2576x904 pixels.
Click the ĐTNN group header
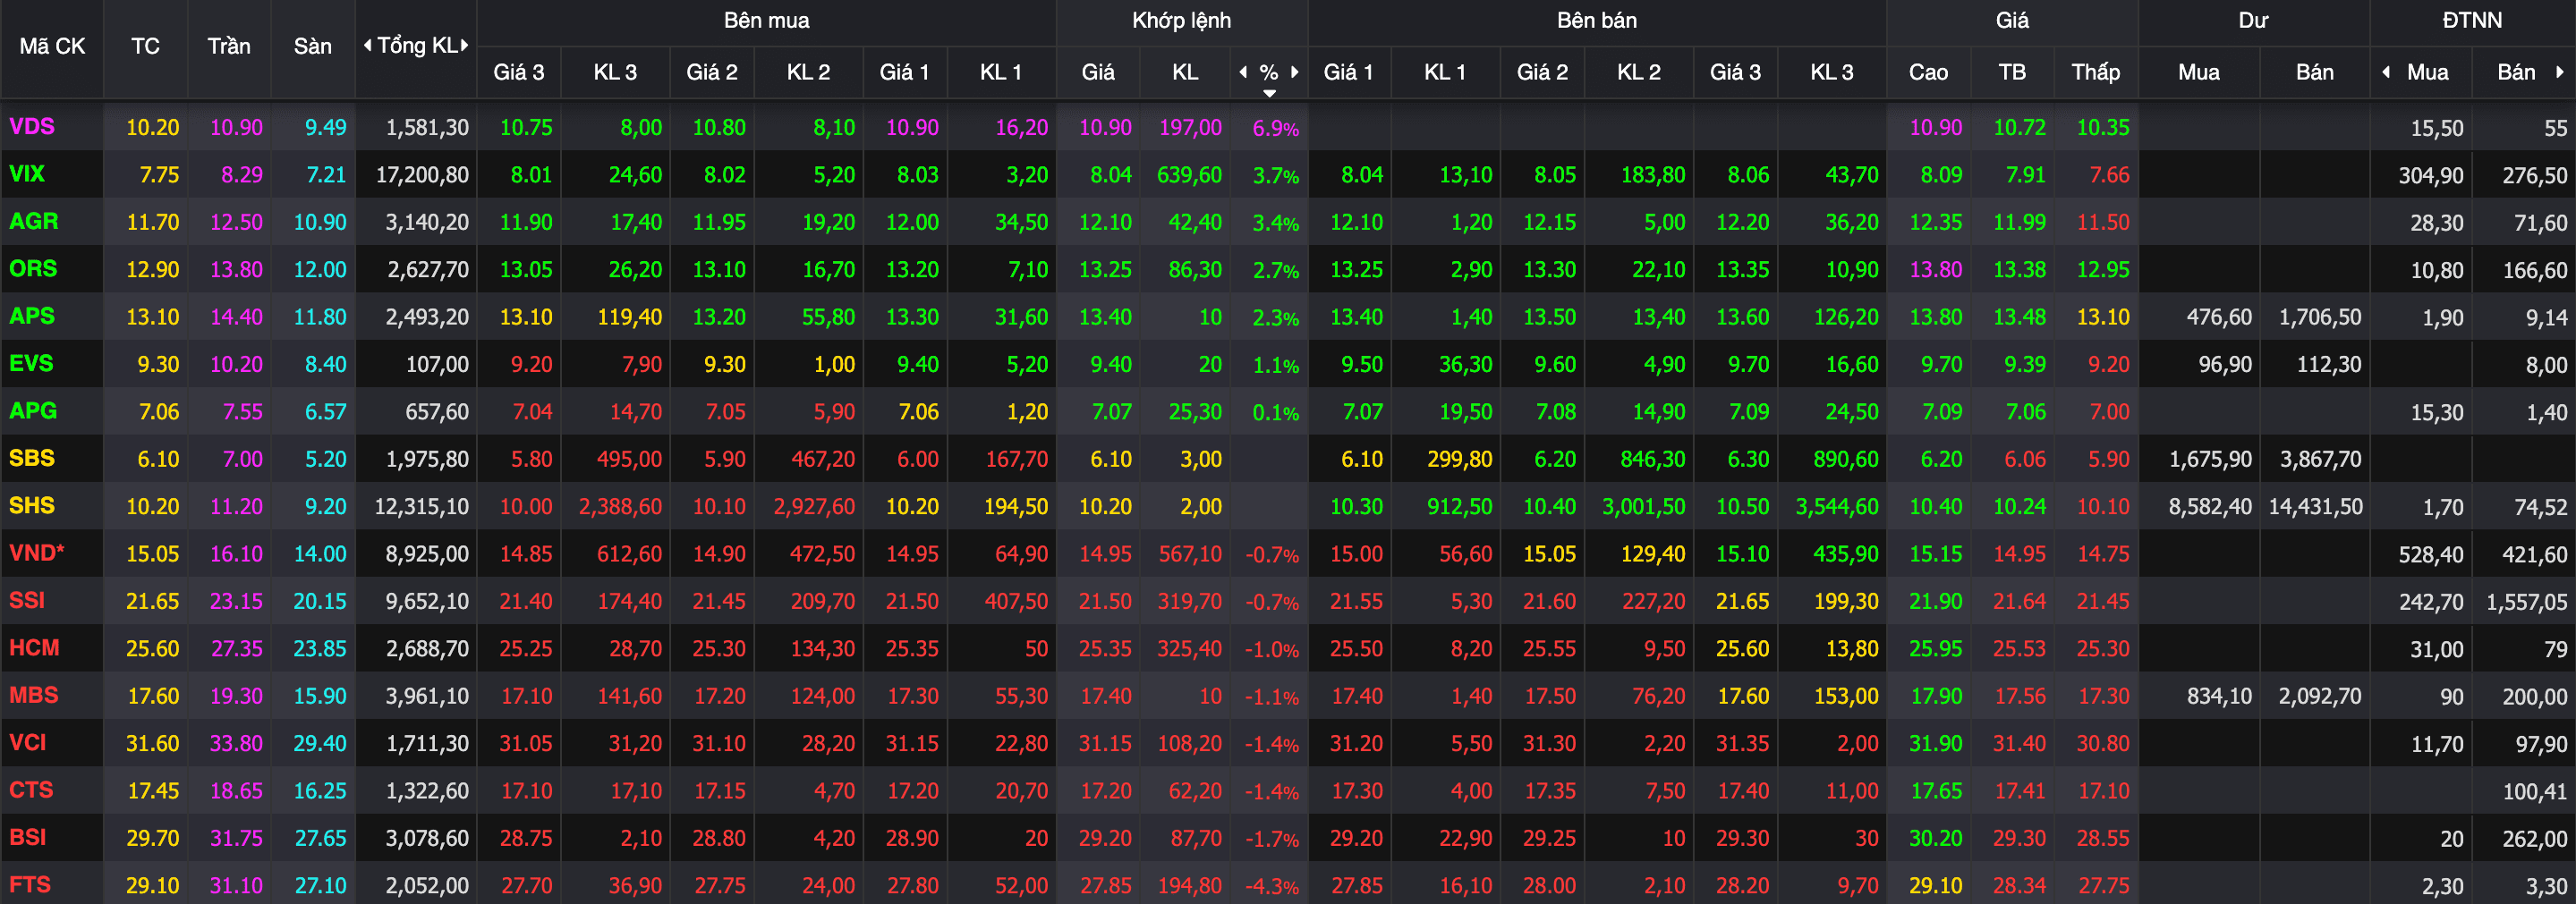pos(2472,20)
